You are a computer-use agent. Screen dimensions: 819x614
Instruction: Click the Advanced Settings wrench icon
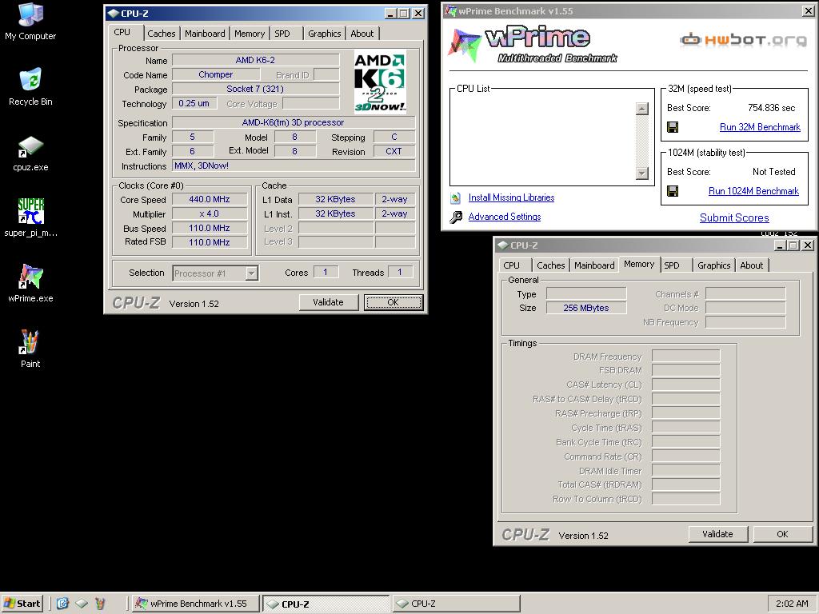[x=455, y=217]
